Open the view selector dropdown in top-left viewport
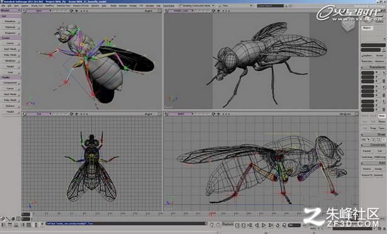 (39, 11)
